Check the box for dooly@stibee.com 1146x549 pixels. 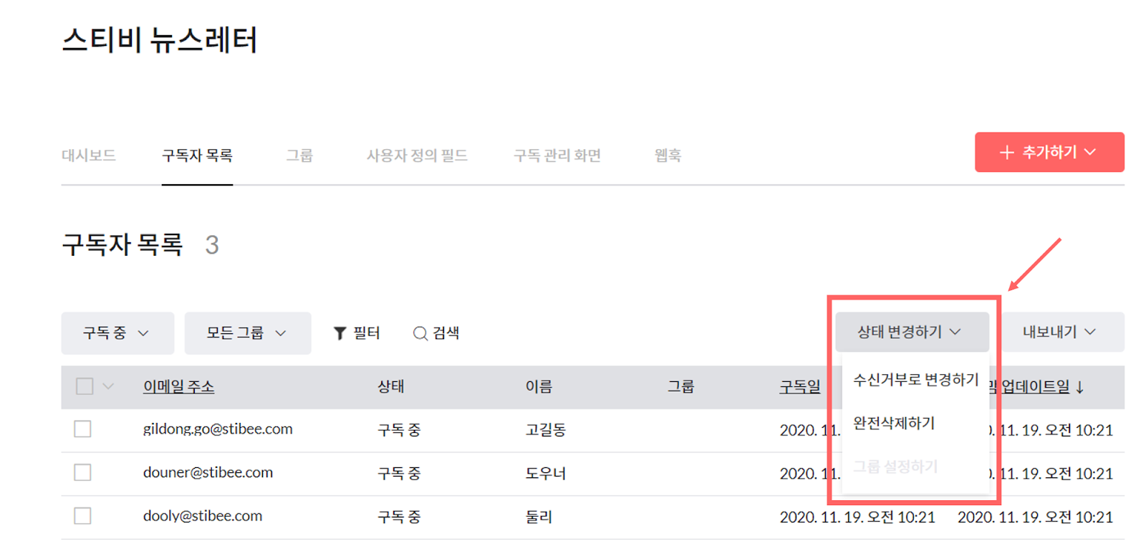coord(82,516)
